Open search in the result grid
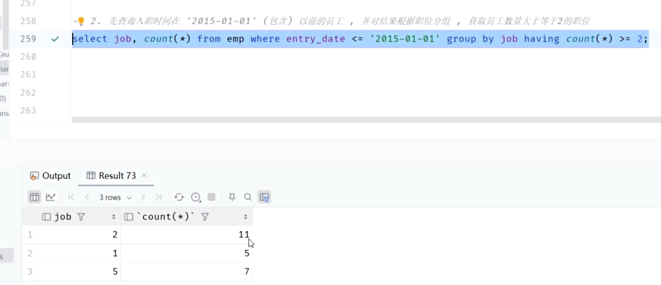Image resolution: width=661 pixels, height=285 pixels. coord(248,197)
